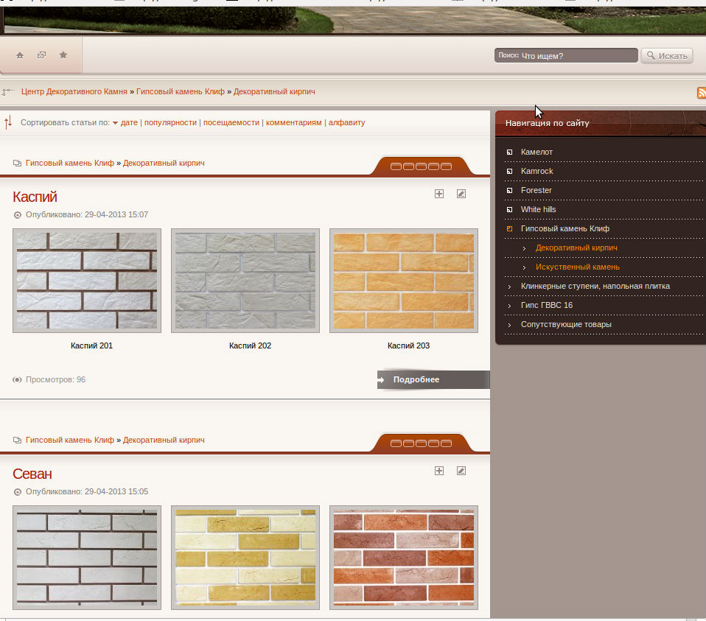The width and height of the screenshot is (706, 621).
Task: Click Опубликовано: 29-04-2013 15:05 date text
Action: (87, 492)
